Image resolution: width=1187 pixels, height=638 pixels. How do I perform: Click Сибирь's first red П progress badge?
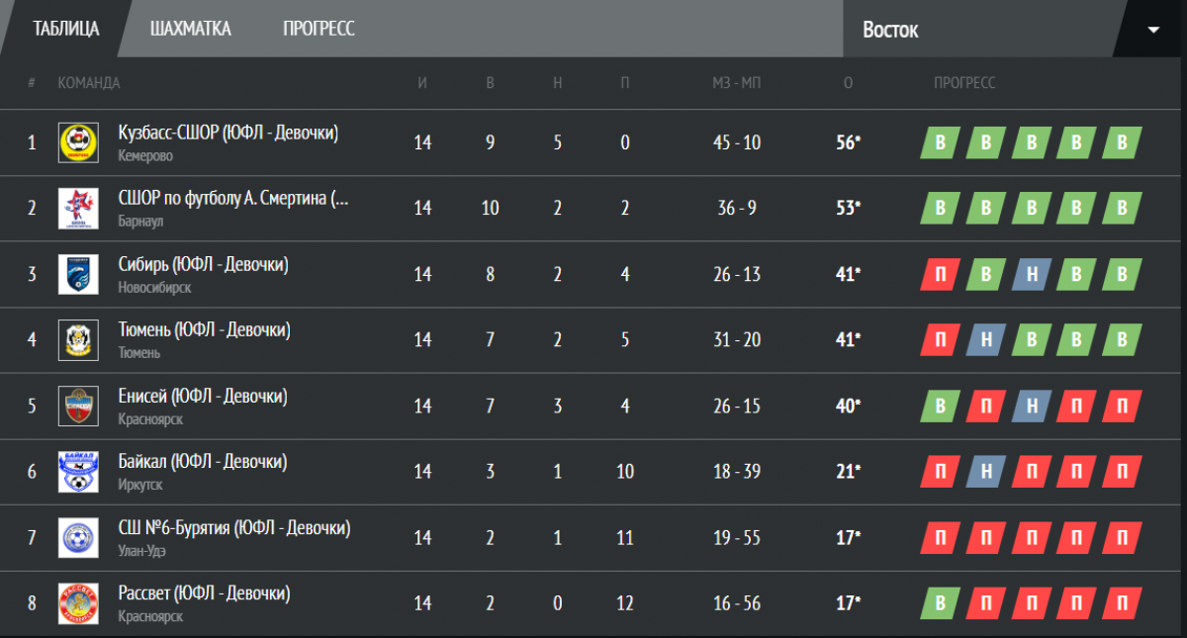940,275
